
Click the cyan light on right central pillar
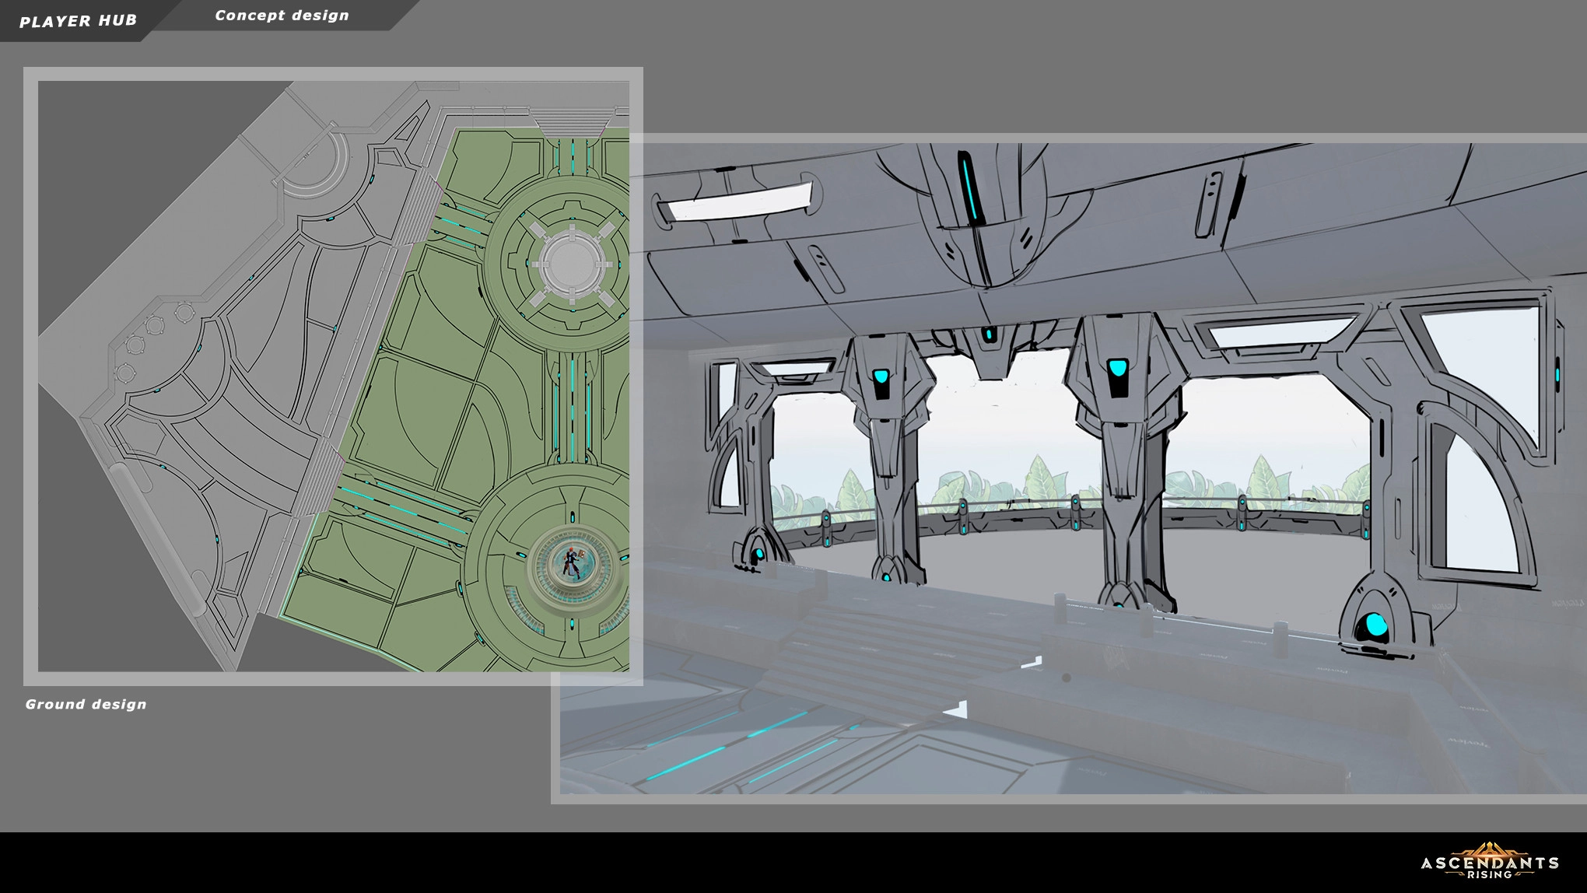[1117, 368]
